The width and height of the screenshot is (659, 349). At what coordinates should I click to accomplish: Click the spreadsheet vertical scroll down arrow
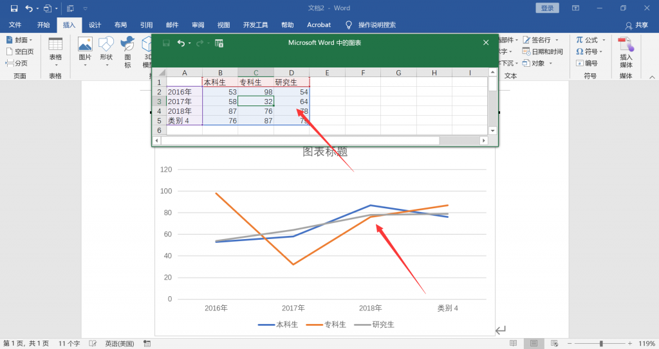[x=492, y=130]
